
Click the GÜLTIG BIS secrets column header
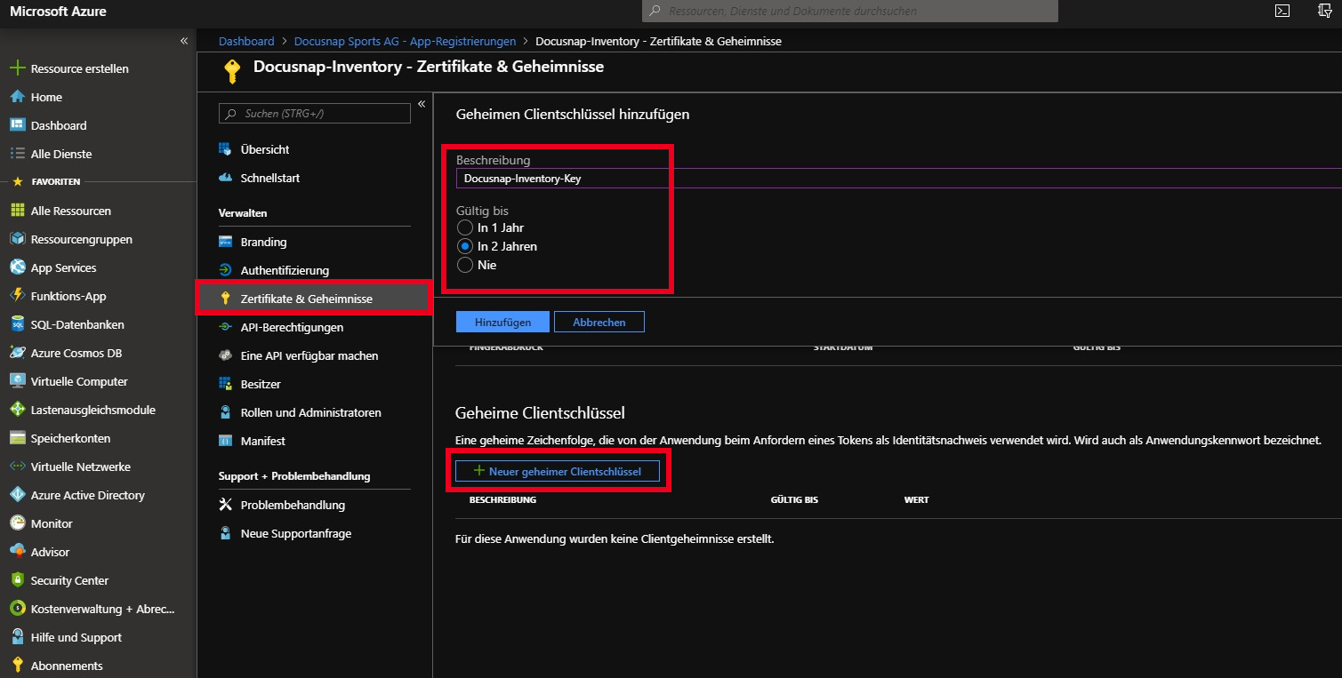[x=794, y=499]
